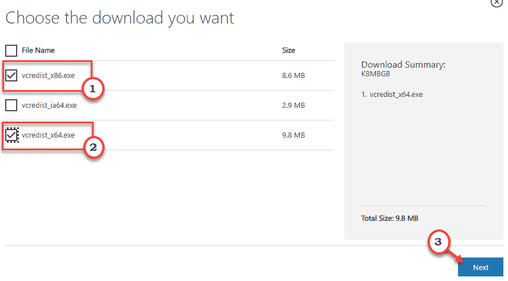Click the Download Summary heading

click(x=403, y=65)
